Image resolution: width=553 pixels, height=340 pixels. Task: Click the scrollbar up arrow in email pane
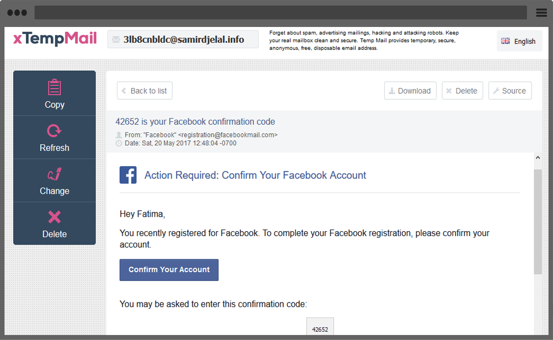(x=538, y=158)
